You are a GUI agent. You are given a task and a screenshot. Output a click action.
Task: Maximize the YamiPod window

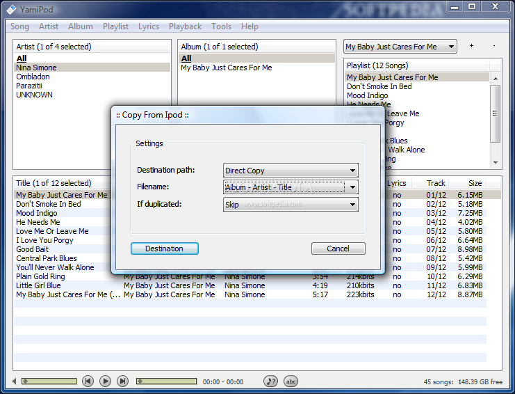[472, 7]
